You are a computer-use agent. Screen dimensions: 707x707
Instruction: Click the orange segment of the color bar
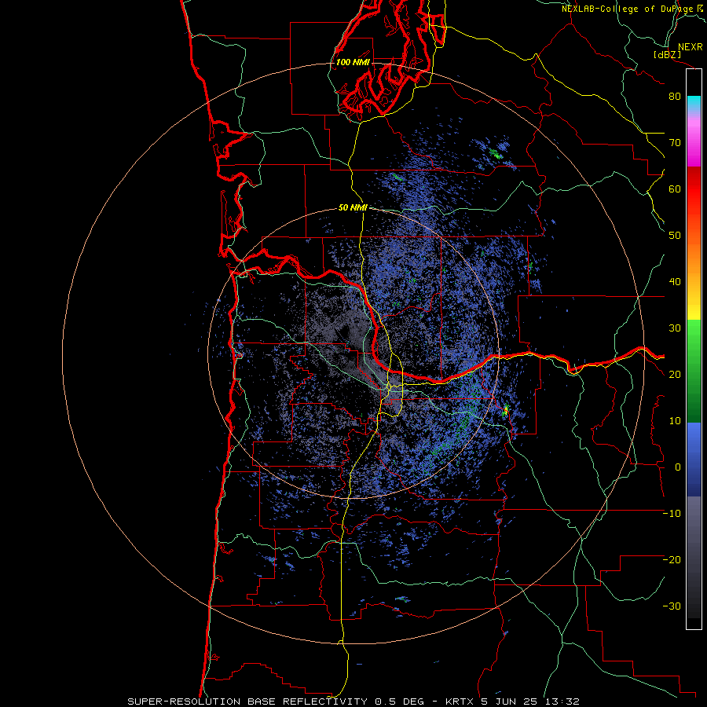click(x=694, y=266)
